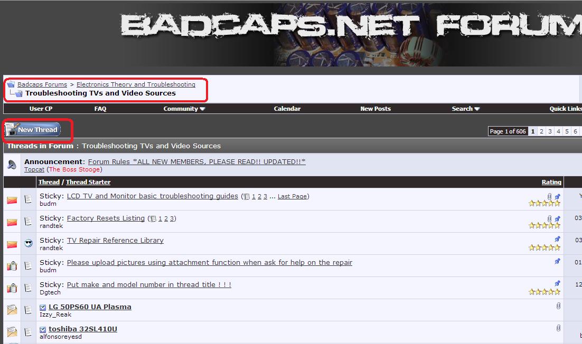Open Put make and model number thread

point(149,285)
